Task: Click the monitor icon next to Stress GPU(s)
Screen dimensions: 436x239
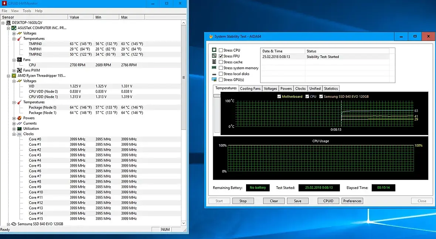Action: click(x=214, y=80)
